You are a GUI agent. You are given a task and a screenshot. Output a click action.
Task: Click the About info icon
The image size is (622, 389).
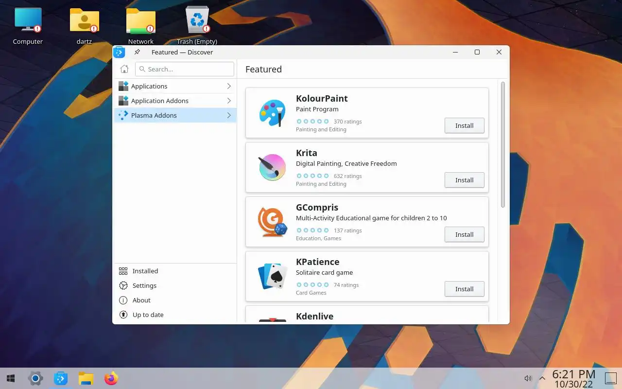123,300
